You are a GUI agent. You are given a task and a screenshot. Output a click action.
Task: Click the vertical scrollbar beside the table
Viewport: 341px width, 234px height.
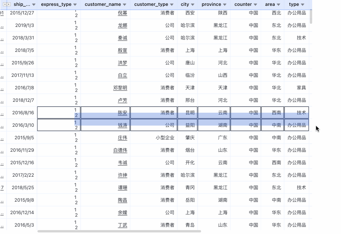point(311,16)
